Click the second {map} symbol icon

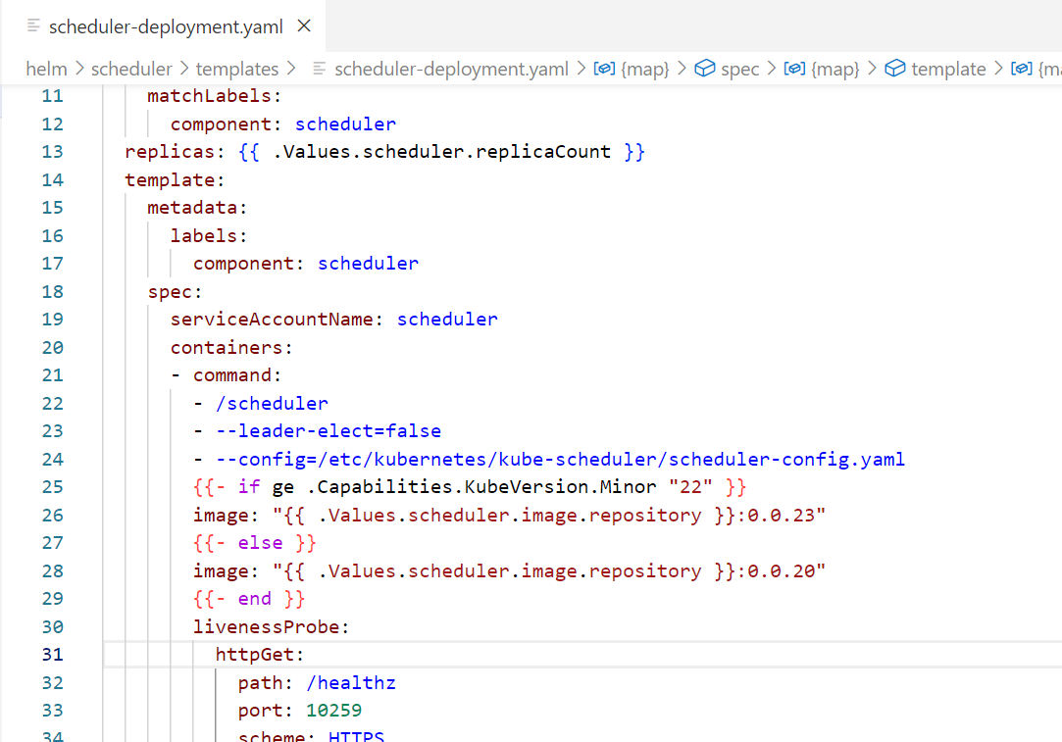[794, 69]
